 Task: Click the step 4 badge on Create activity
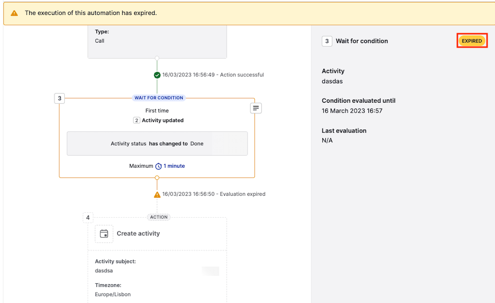(x=88, y=217)
